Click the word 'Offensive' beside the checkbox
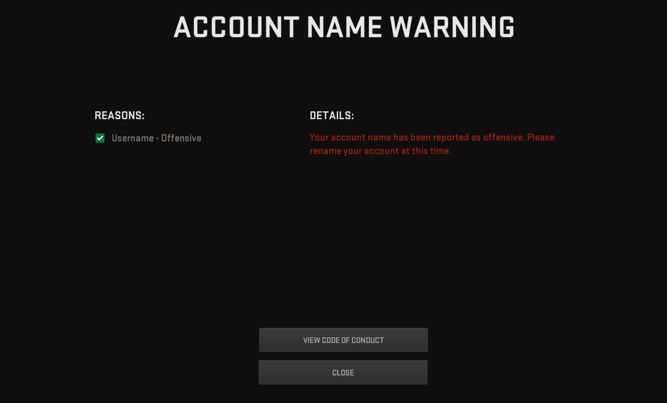This screenshot has height=403, width=667. [x=181, y=138]
